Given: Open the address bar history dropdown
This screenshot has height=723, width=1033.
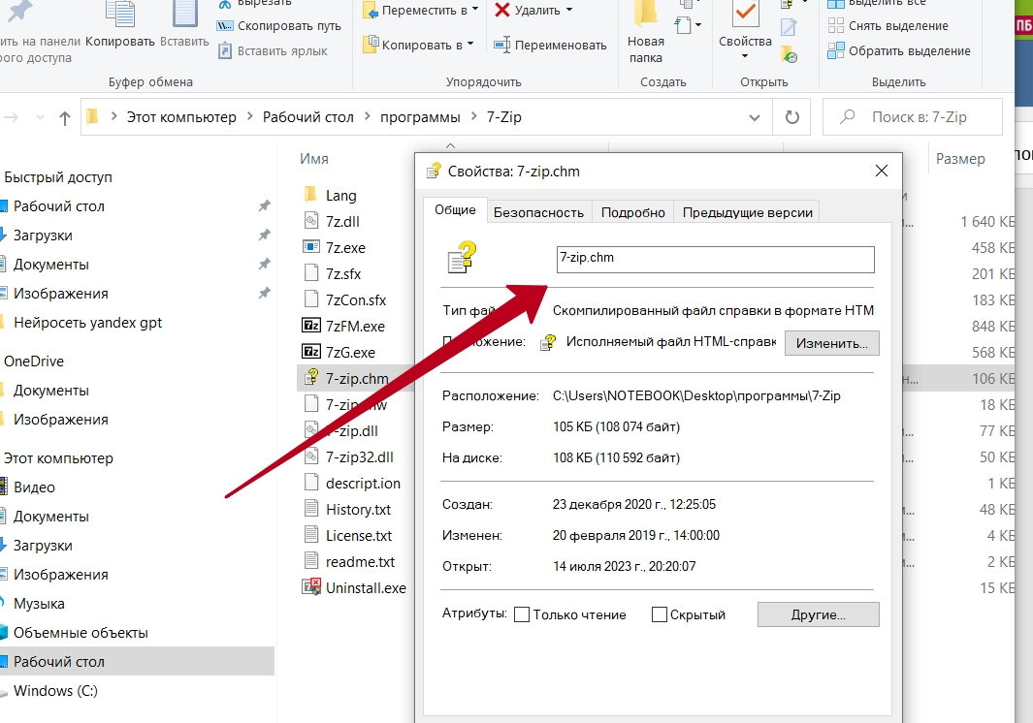Looking at the screenshot, I should tap(755, 118).
